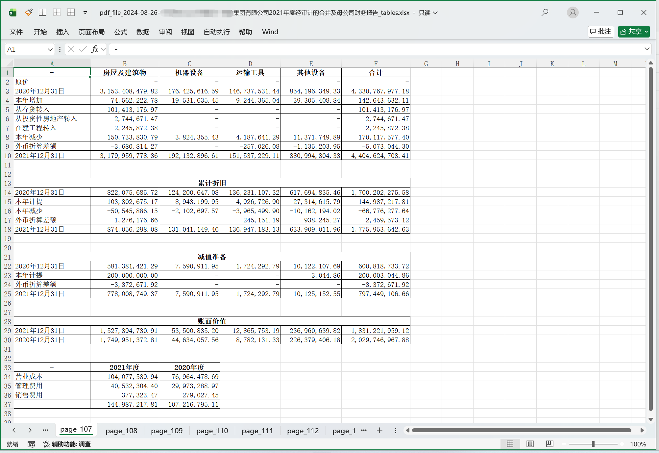Click the insert function fx icon

[x=95, y=49]
